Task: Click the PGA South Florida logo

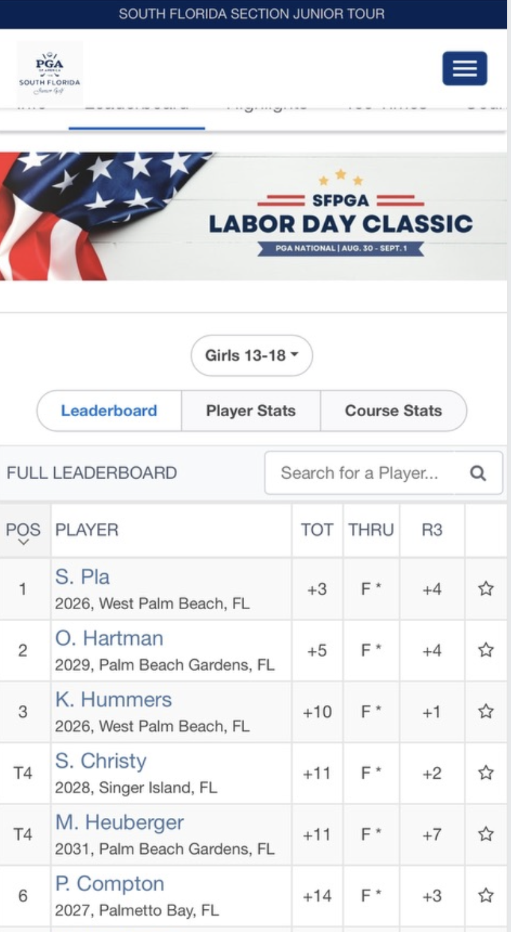Action: coord(50,73)
